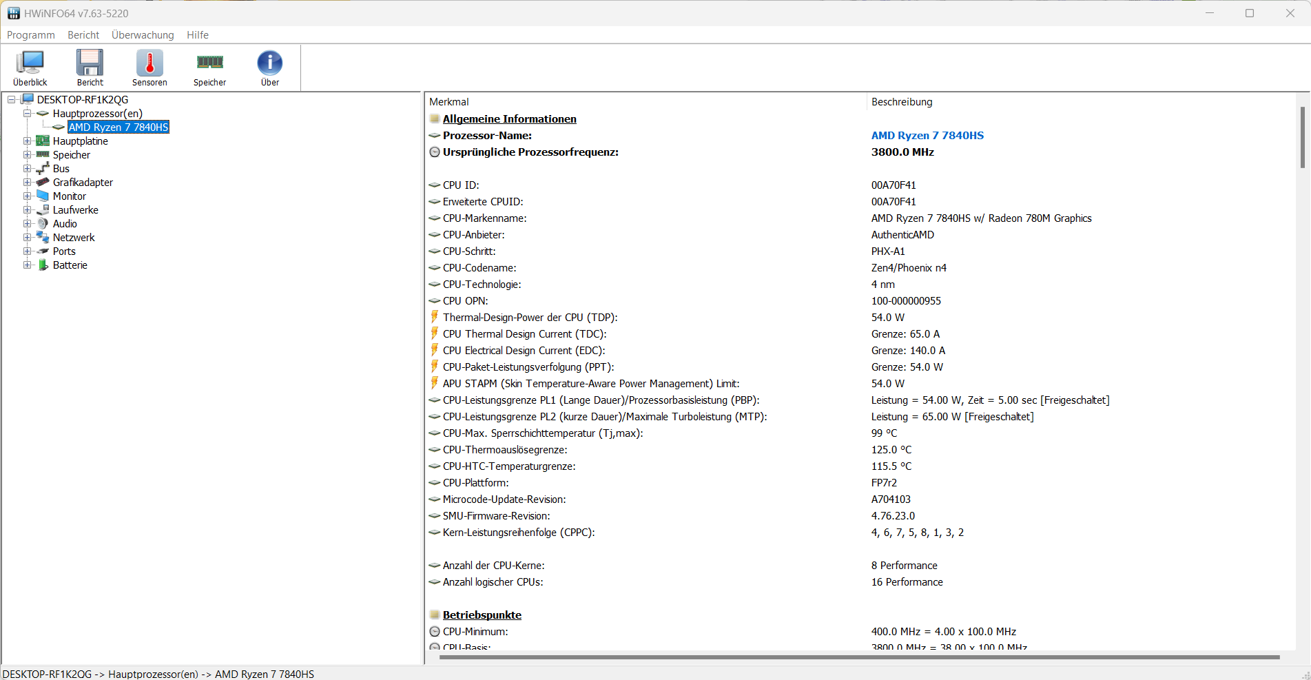Viewport: 1311px width, 680px height.
Task: Expand the Monitor branch
Action: pos(27,196)
